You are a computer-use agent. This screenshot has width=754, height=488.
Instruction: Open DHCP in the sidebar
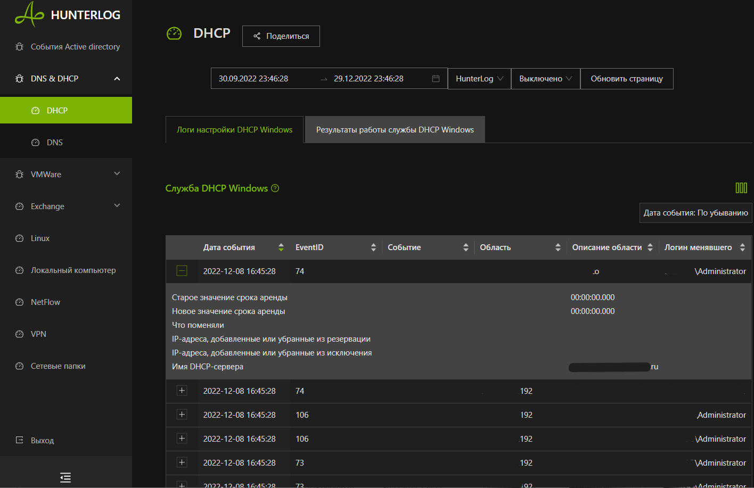click(x=66, y=110)
